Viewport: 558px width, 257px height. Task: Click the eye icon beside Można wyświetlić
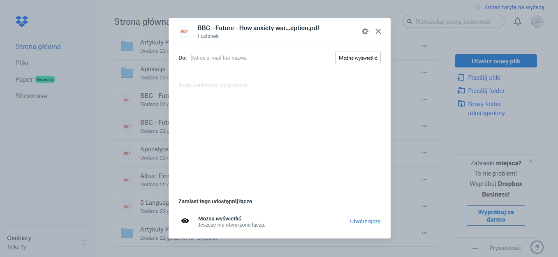[185, 221]
